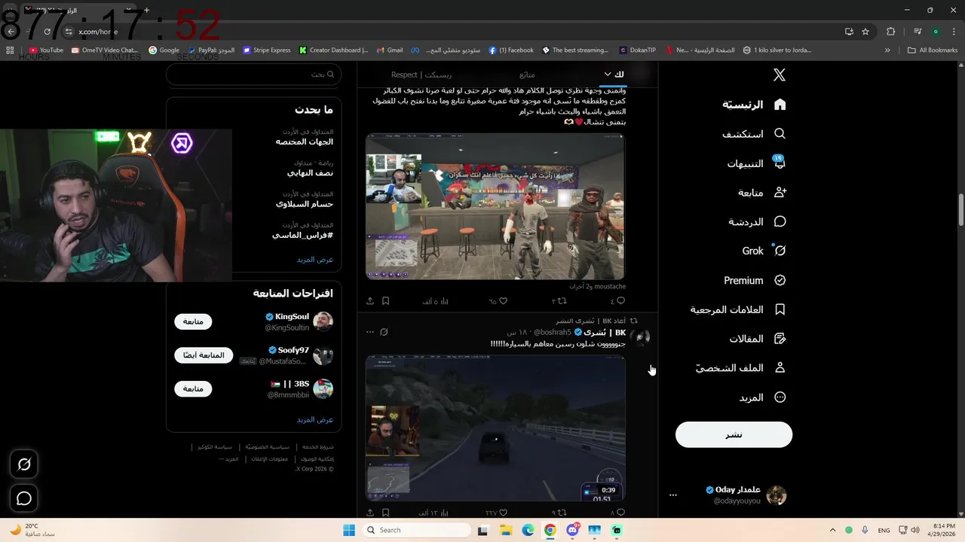Open floating Grok button
Screen dimensions: 965x542
(24, 464)
